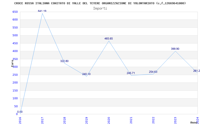This screenshot has height=125, width=200.
Task: Click the 300 y-axis tick label
Action: pos(15,67)
